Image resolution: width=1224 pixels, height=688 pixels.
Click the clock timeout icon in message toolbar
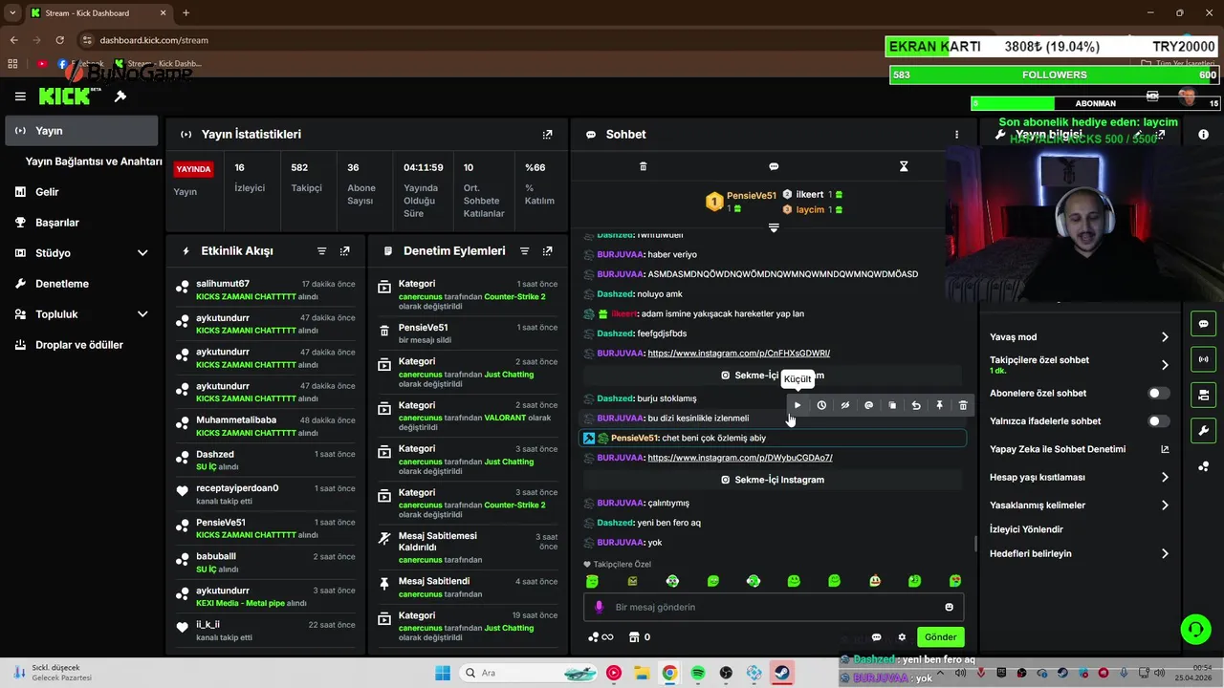(x=821, y=405)
